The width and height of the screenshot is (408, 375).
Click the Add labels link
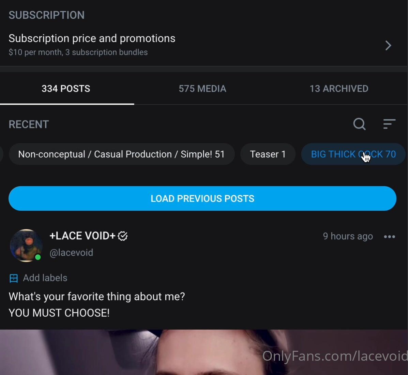click(45, 278)
